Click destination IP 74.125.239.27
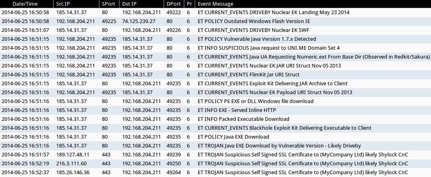431x177 pixels. point(139,21)
